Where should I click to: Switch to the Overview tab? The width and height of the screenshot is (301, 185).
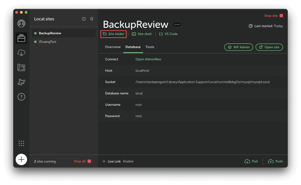point(113,47)
